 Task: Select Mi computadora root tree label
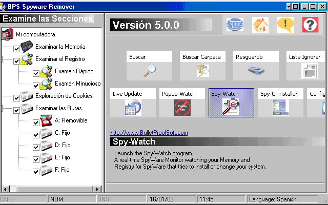[x=35, y=34]
